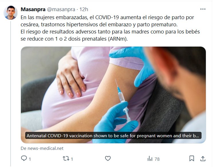Image resolution: width=213 pixels, height=167 pixels.
Task: Open Masanpra's profile avatar
Action: pos(11,13)
